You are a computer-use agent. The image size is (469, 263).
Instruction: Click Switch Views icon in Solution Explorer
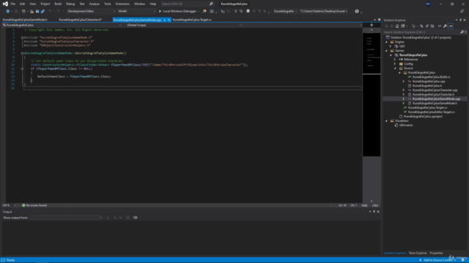403,26
